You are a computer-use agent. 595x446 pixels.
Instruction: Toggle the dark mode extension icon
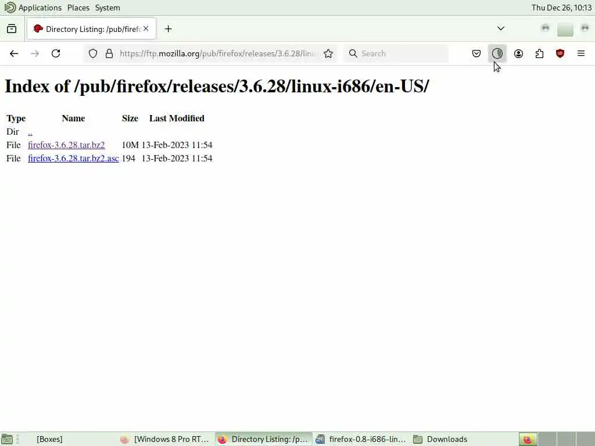[x=497, y=53]
